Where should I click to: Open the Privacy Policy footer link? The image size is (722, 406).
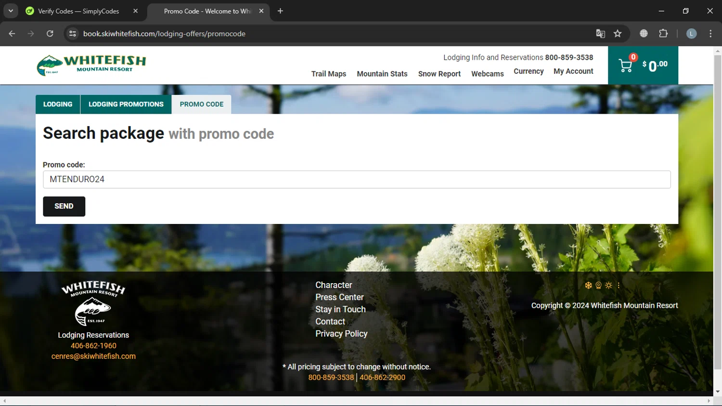pyautogui.click(x=341, y=333)
